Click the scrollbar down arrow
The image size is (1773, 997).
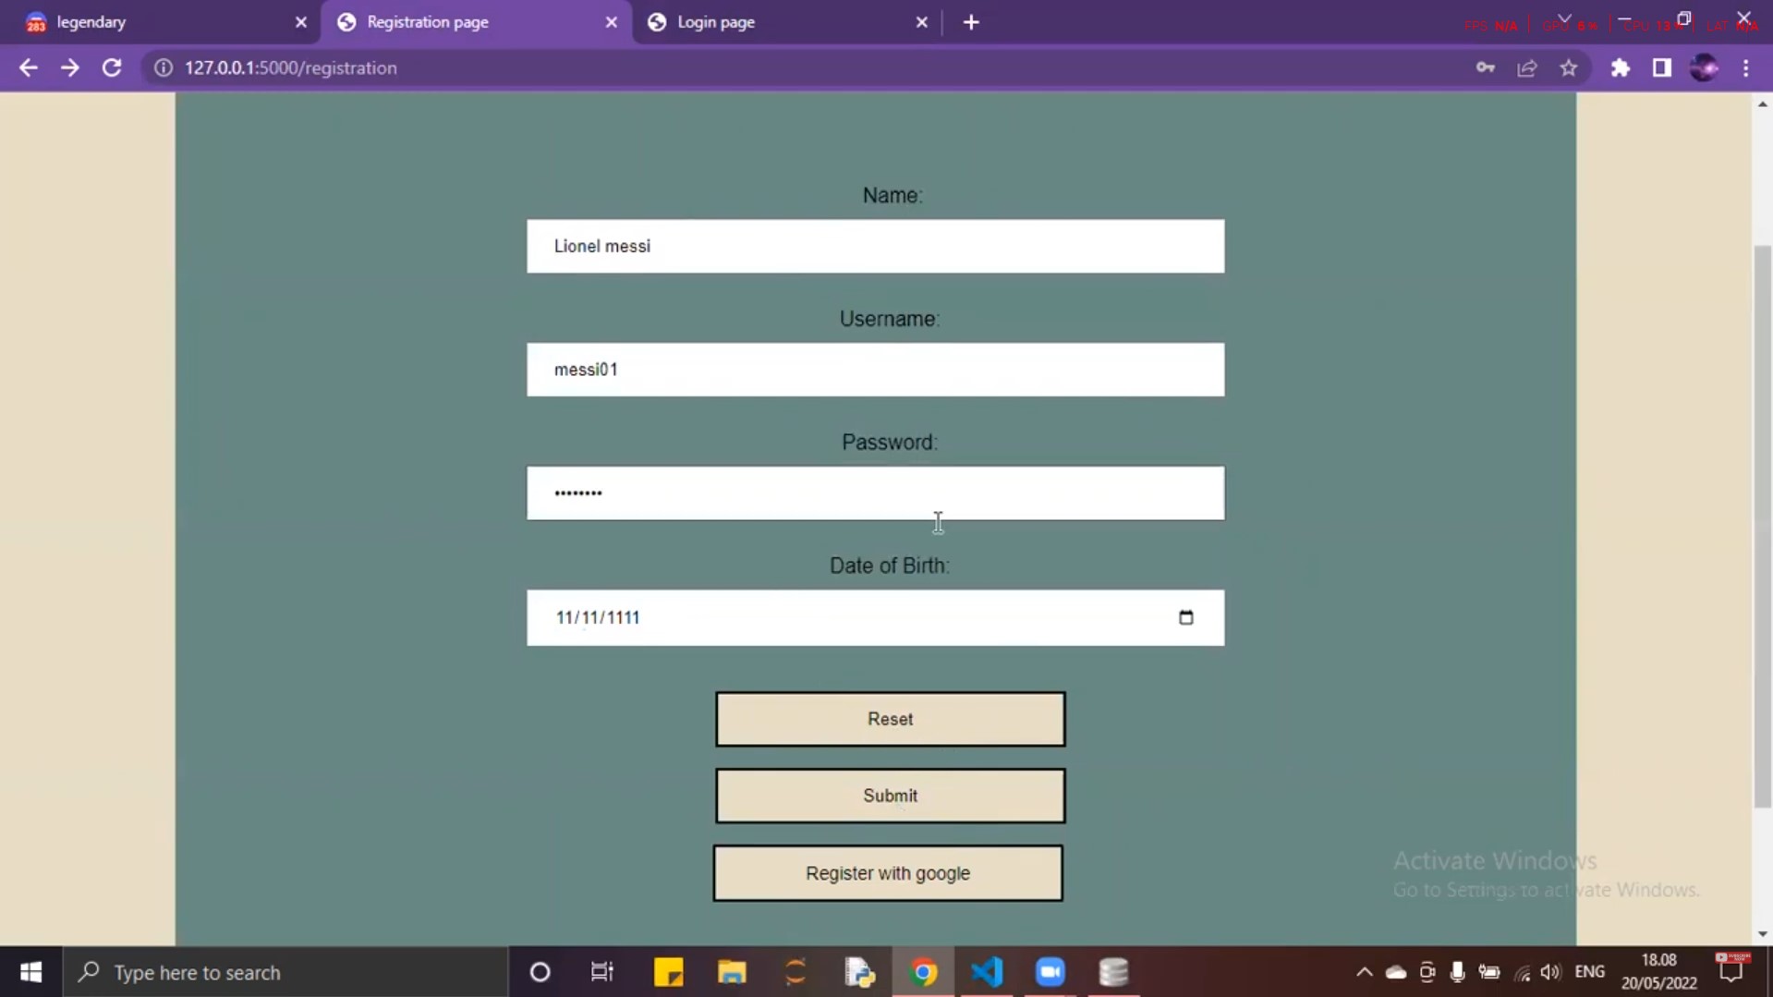pyautogui.click(x=1763, y=932)
